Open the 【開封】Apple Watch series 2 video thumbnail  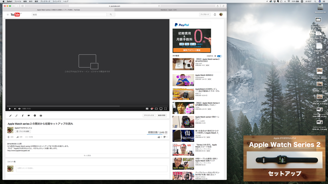click(x=183, y=64)
